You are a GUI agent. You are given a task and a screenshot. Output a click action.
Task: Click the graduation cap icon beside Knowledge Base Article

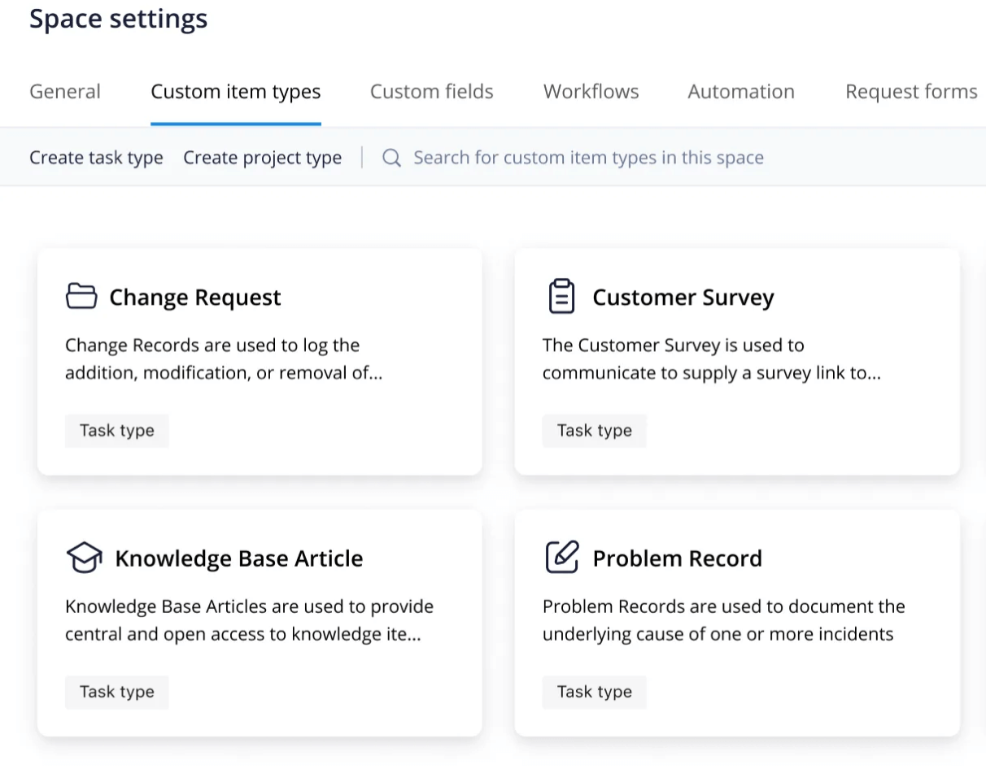point(84,558)
